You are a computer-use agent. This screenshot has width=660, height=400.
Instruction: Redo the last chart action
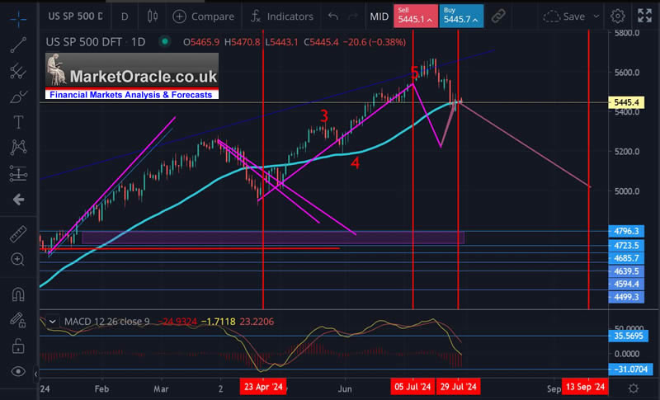pos(353,16)
